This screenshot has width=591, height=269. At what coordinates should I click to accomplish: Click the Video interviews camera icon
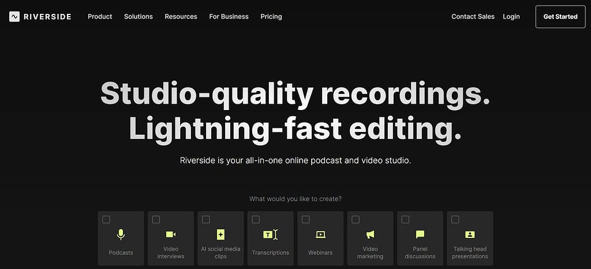[171, 234]
